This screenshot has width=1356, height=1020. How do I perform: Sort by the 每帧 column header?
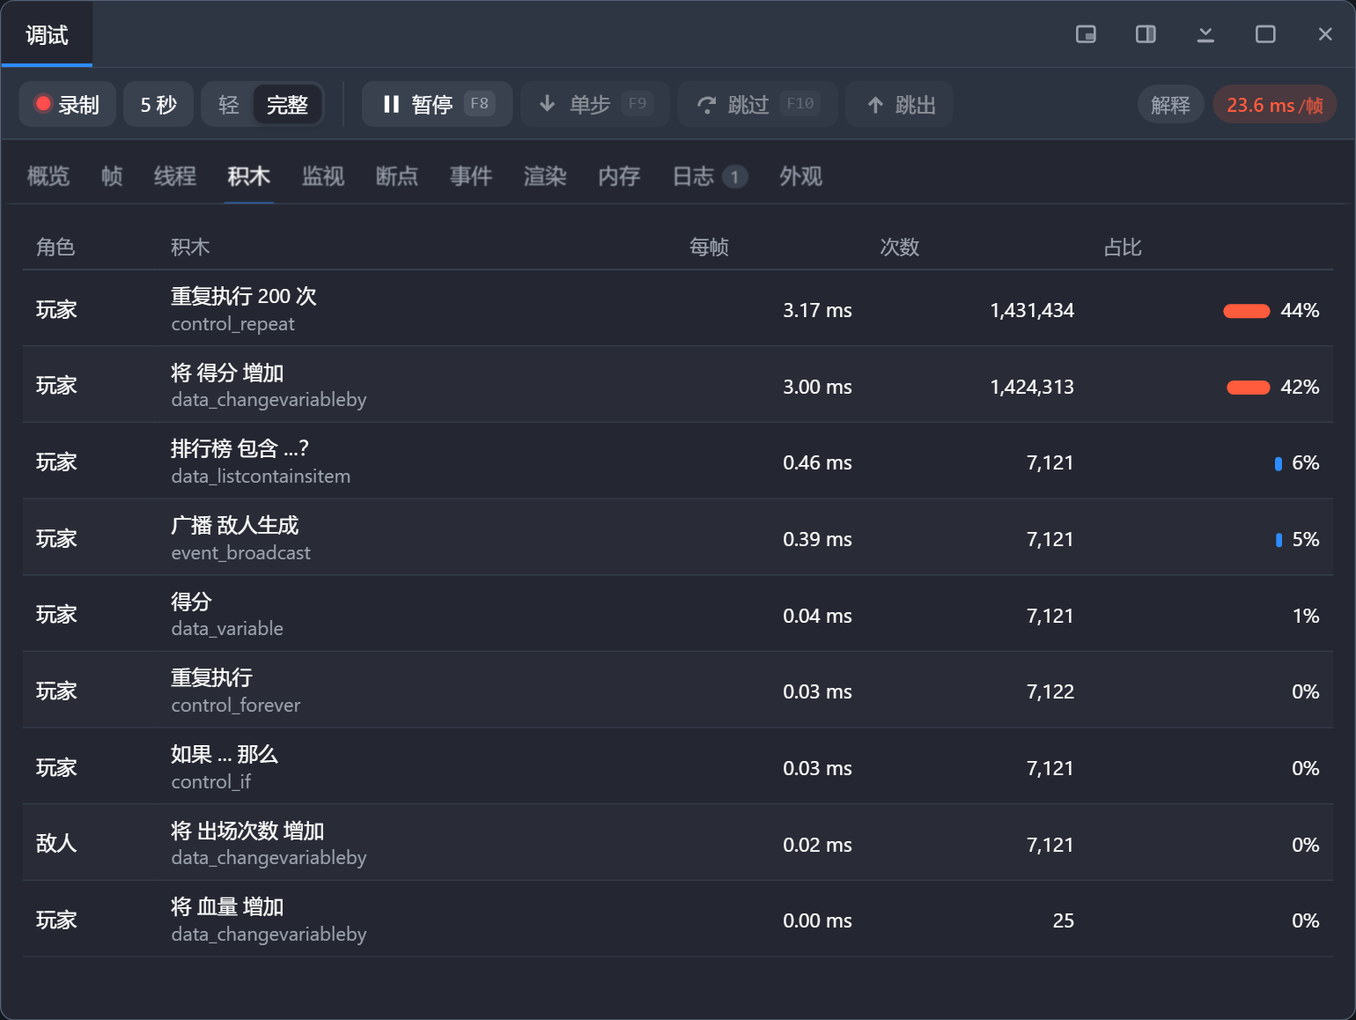[x=709, y=248]
